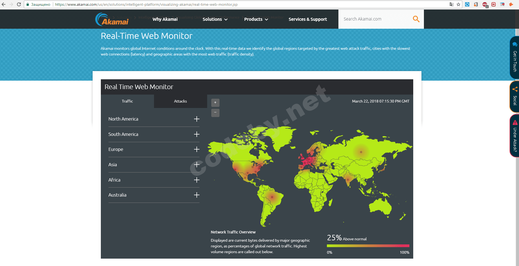This screenshot has height=266, width=519.
Task: Click the 100% scale label
Action: [x=404, y=252]
